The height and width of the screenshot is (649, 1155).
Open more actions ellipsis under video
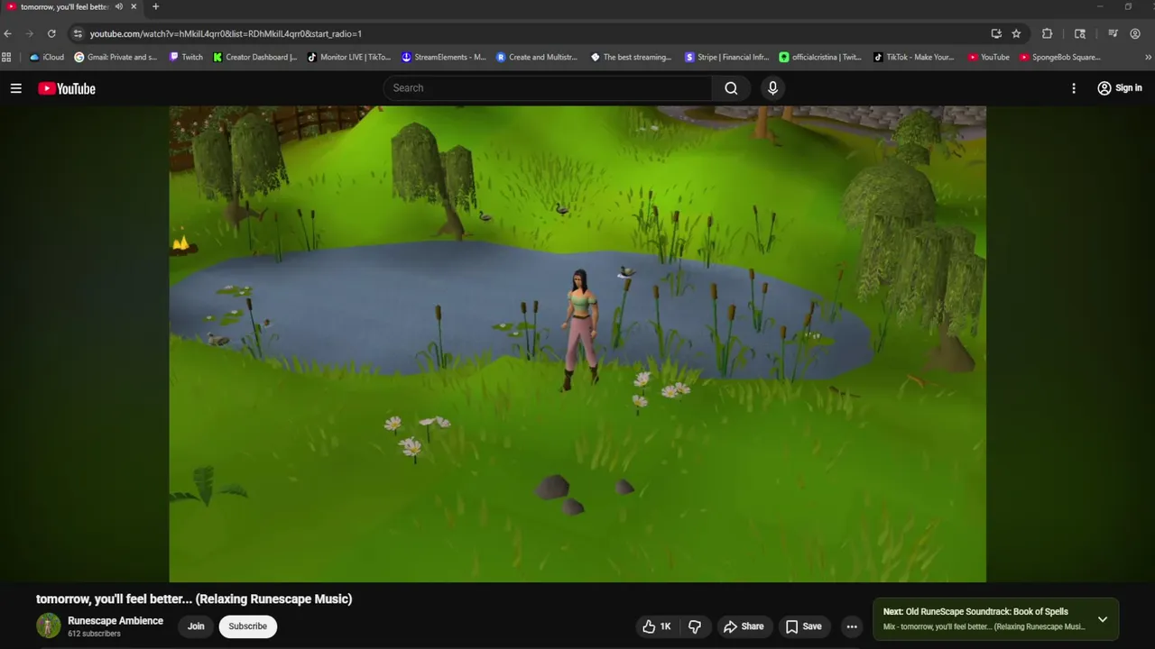pos(852,626)
